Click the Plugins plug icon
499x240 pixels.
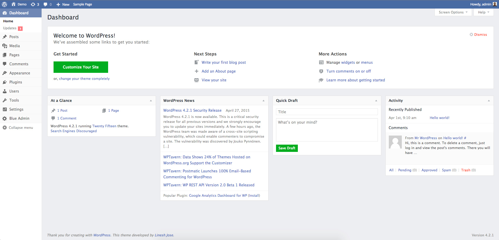(5, 82)
